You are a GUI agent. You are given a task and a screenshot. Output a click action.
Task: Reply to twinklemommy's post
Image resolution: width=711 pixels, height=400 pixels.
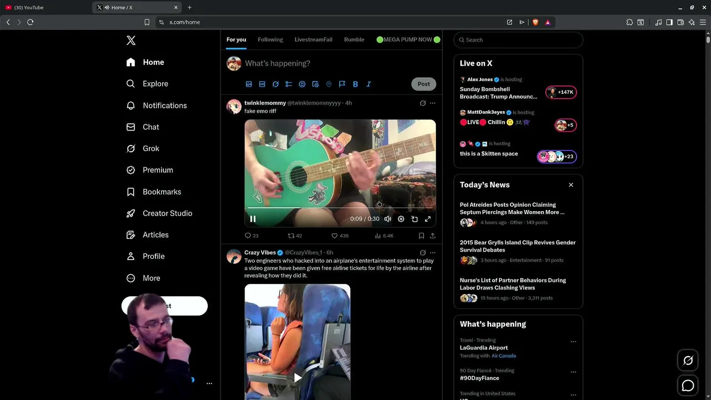(x=252, y=236)
